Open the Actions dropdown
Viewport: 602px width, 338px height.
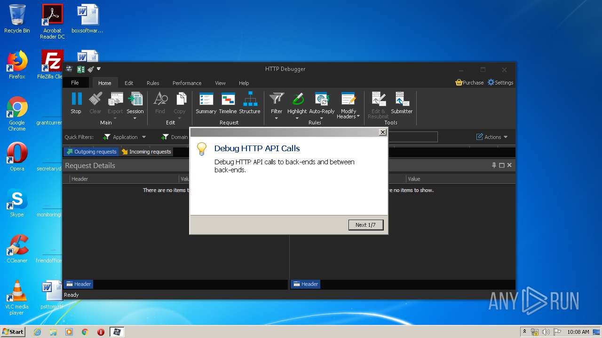coord(492,137)
